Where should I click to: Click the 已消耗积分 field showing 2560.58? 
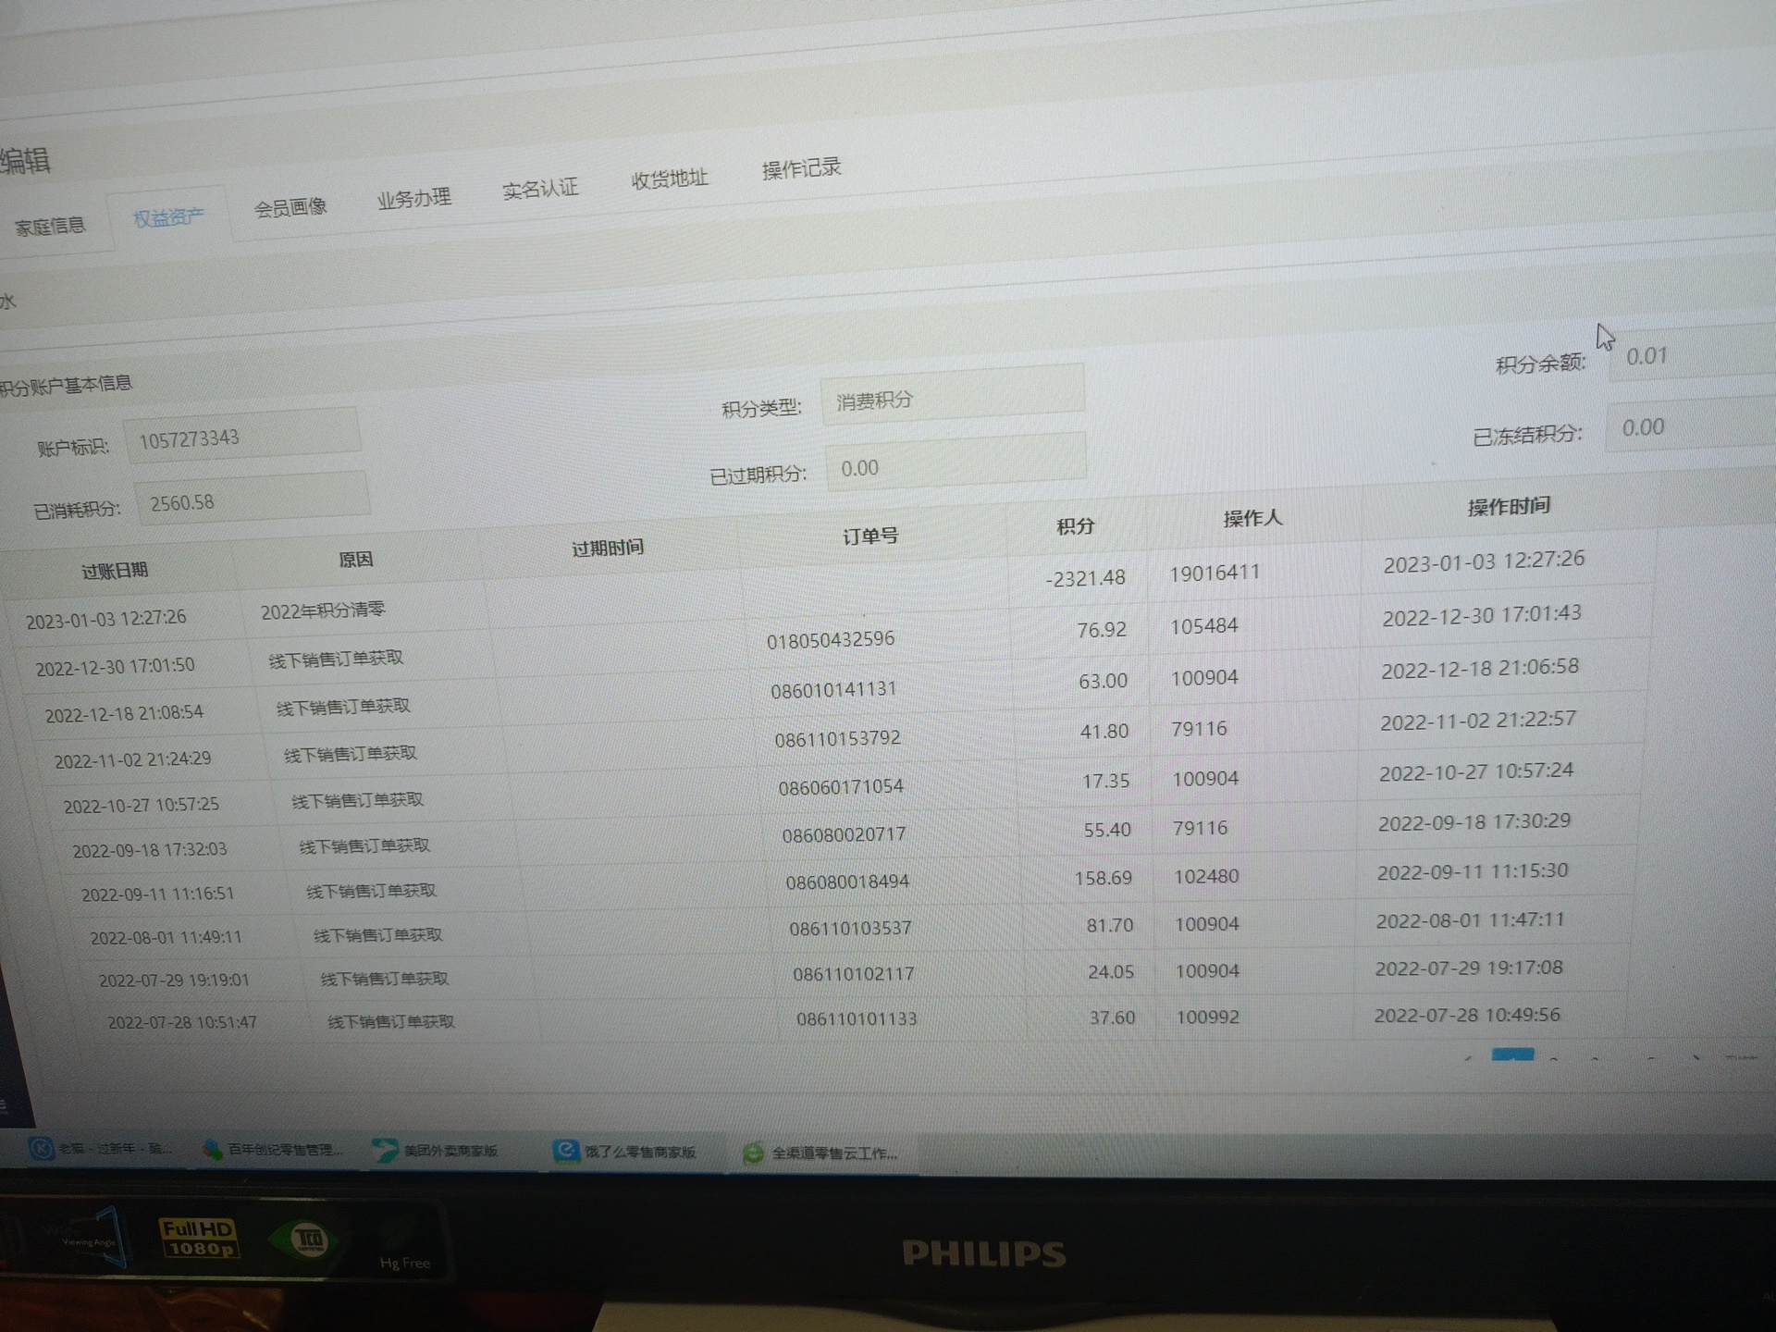(x=252, y=500)
